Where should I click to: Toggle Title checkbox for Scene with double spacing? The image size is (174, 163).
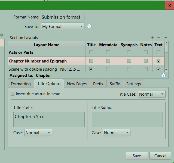91,69
